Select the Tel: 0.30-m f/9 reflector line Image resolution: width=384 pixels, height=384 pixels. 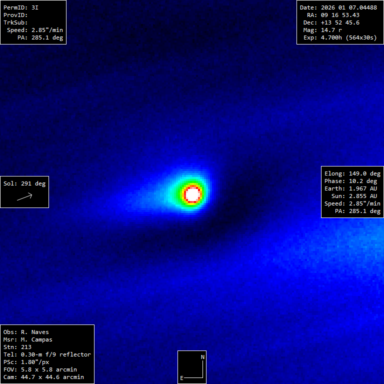[x=47, y=354]
